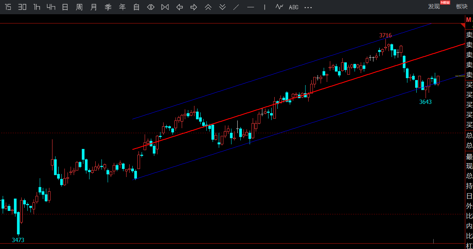The height and width of the screenshot is (249, 473).
Task: Click the expand chart horizontally icon
Action: 165,7
